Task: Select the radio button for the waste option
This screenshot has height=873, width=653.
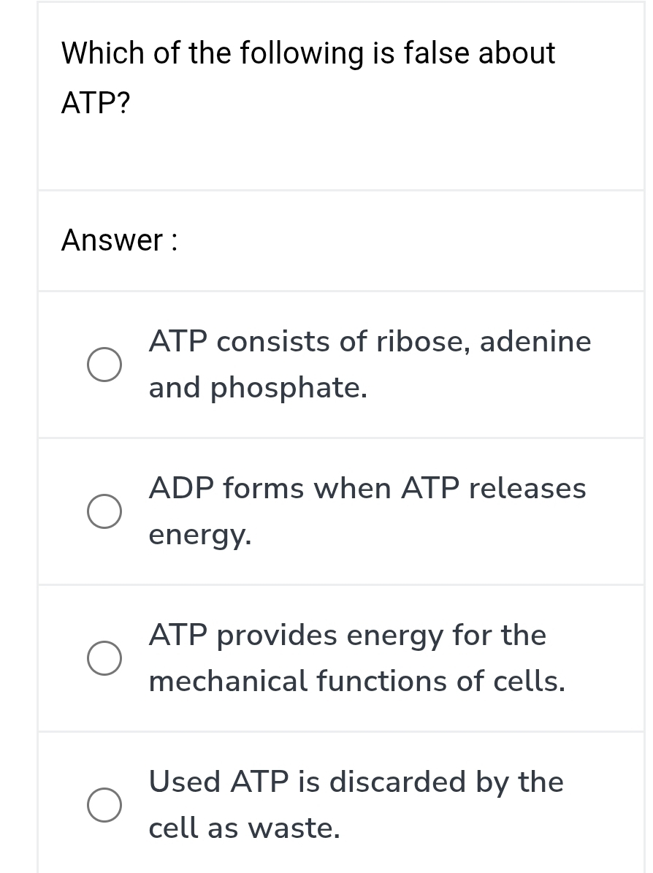Action: (104, 804)
